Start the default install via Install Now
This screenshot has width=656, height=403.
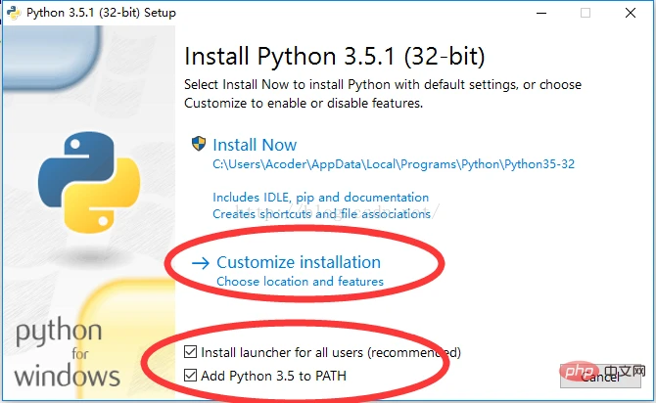point(255,144)
